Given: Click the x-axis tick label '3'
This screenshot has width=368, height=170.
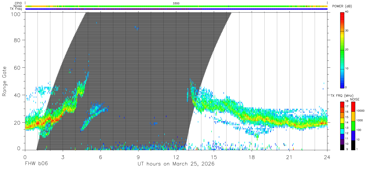Looking at the screenshot, I should click(x=63, y=157).
